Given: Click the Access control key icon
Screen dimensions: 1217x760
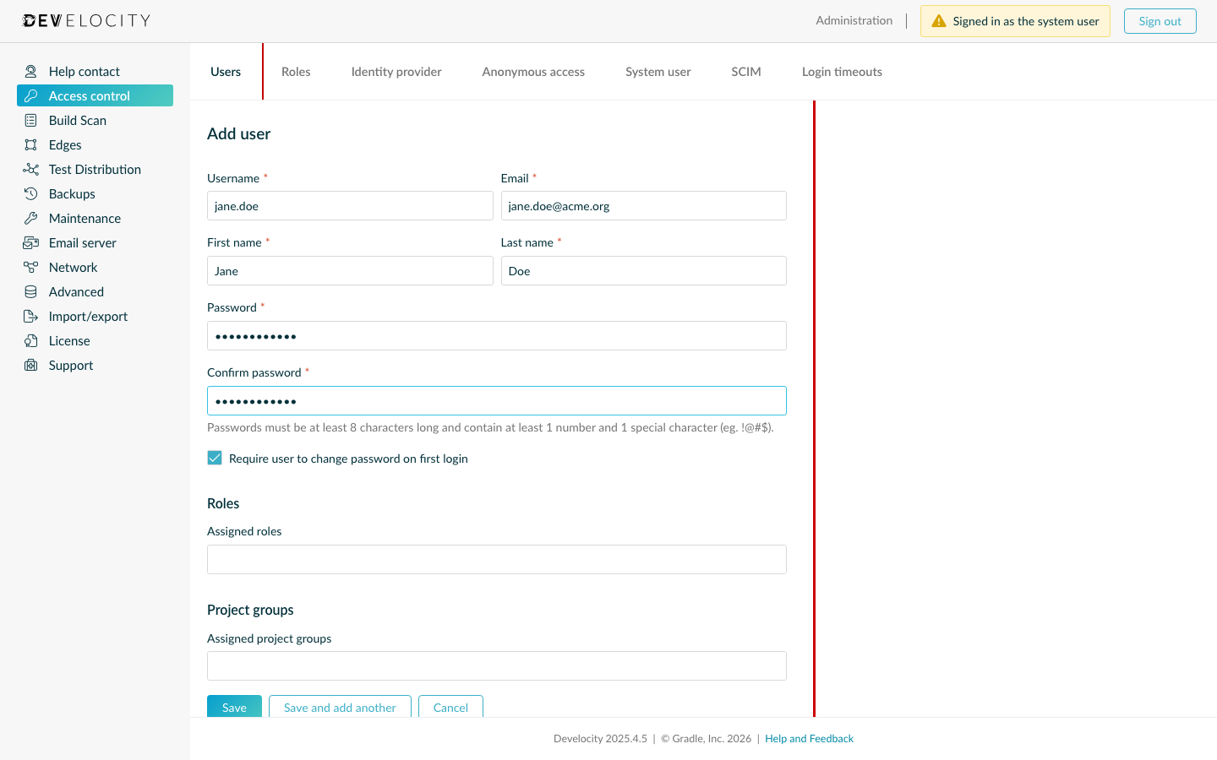Looking at the screenshot, I should point(30,95).
